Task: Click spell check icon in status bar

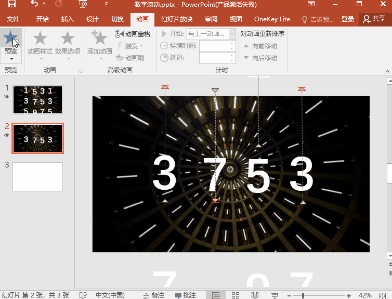Action: tap(83, 295)
